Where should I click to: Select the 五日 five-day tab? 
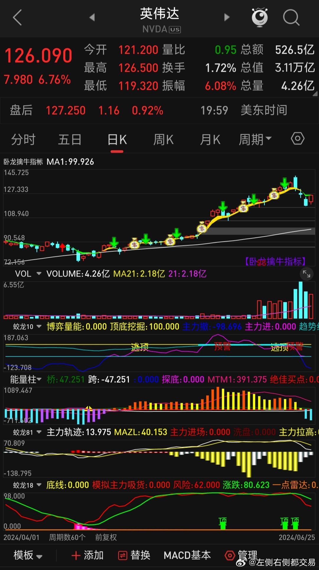tap(70, 139)
